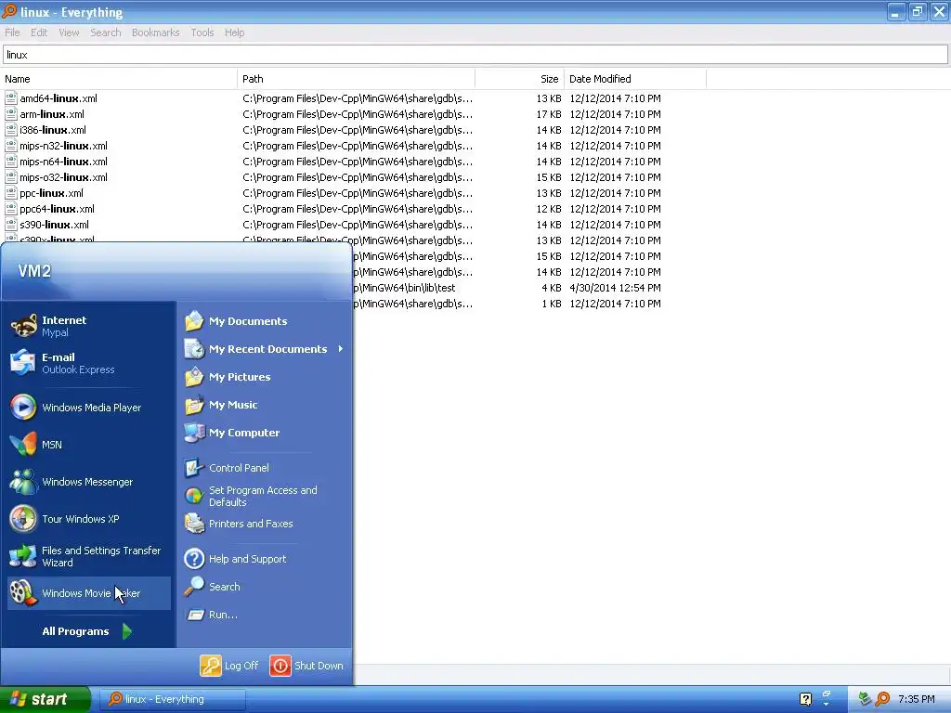Viewport: 951px width, 713px height.
Task: Click the search box containing linux
Action: [x=475, y=55]
